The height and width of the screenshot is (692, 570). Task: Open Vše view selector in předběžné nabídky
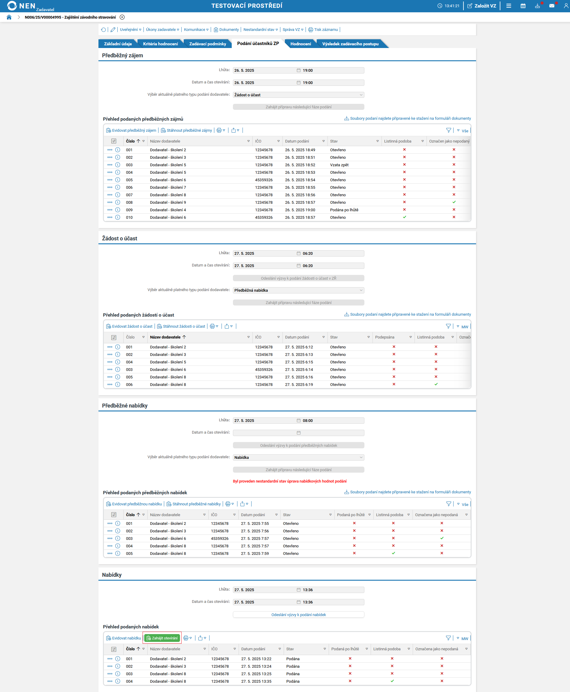click(463, 504)
